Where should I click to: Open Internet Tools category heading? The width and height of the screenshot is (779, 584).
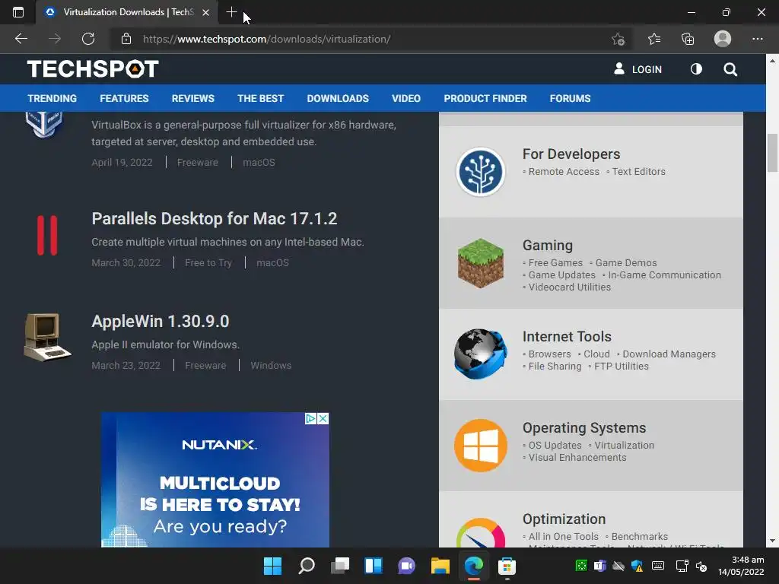click(567, 336)
